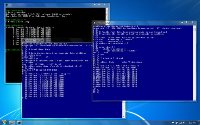
Task: Click the right Hamilton window scrollbar down arrow
Action: [195, 99]
